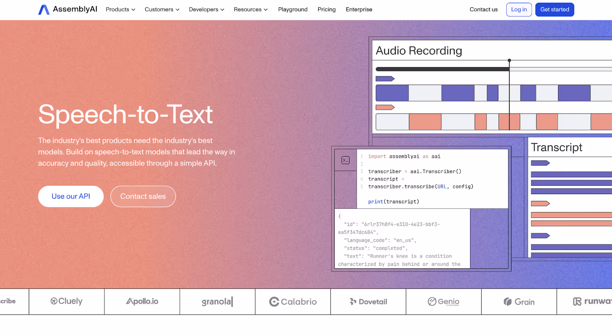This screenshot has width=612, height=335.
Task: Click the Use our API button
Action: pyautogui.click(x=71, y=196)
